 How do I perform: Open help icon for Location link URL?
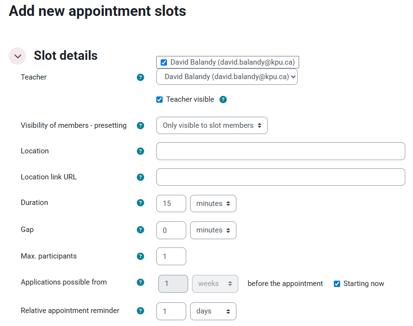[140, 177]
